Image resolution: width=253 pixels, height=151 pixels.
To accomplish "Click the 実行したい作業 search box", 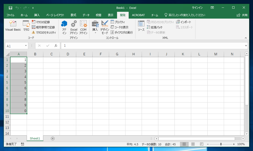I will click(185, 15).
